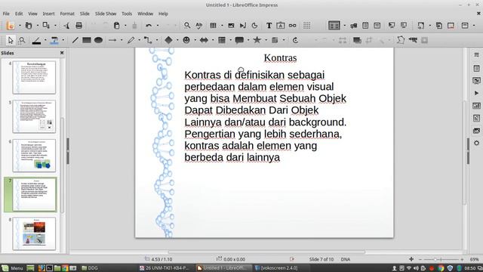
Task: Select the Block Arrows double-arrow tool
Action: tap(204, 40)
